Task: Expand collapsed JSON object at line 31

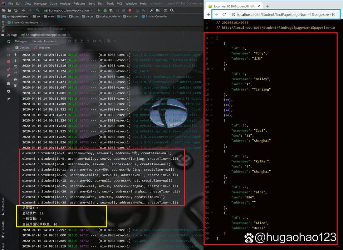Action: coord(212,115)
